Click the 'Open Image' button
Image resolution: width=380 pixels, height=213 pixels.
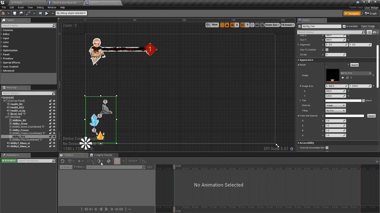(x=368, y=26)
